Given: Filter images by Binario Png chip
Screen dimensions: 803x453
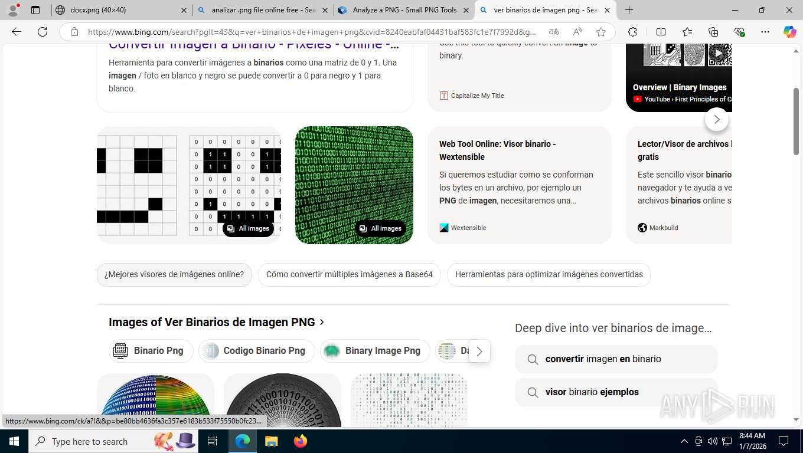Looking at the screenshot, I should pos(151,350).
